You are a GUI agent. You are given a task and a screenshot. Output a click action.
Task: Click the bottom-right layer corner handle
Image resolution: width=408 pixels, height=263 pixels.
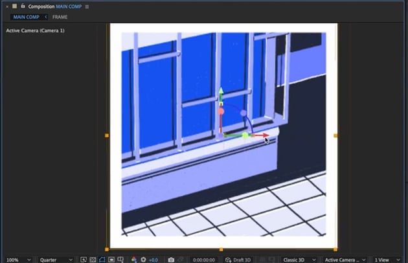point(335,249)
